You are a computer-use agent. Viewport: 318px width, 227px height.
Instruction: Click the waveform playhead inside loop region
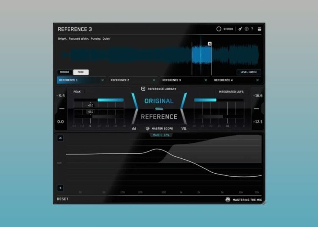click(201, 55)
